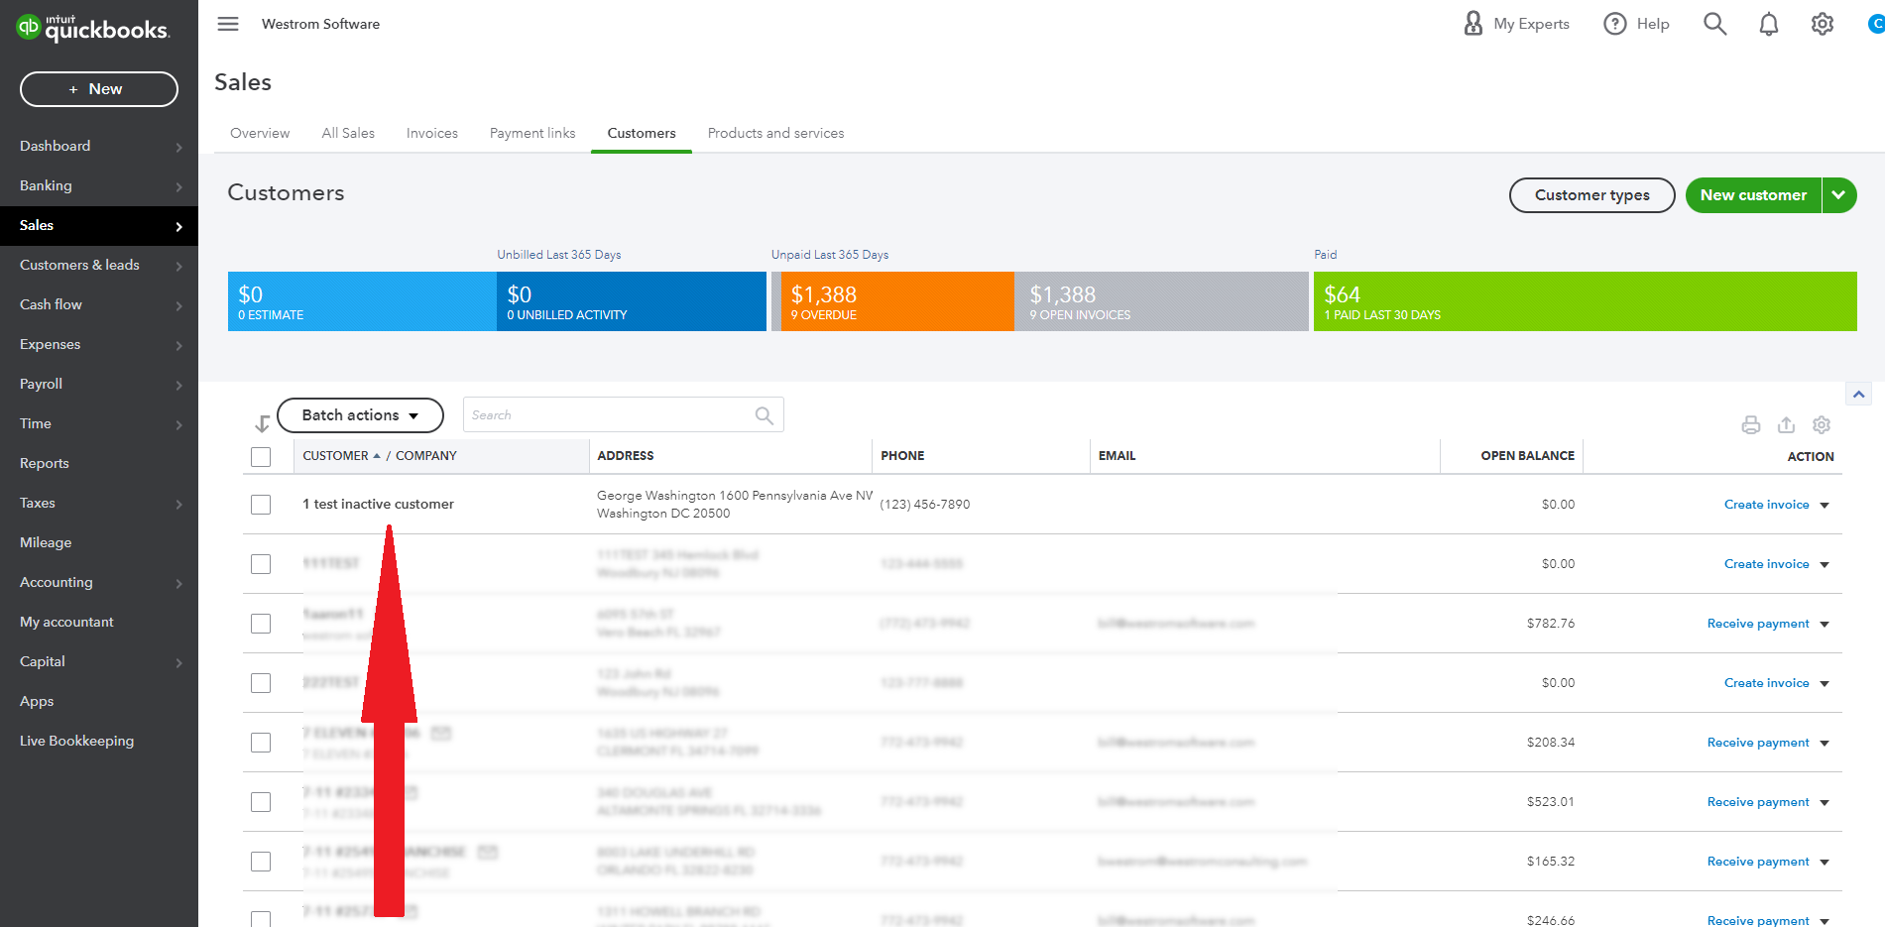Switch to the Invoices tab
The image size is (1885, 927).
pos(432,133)
